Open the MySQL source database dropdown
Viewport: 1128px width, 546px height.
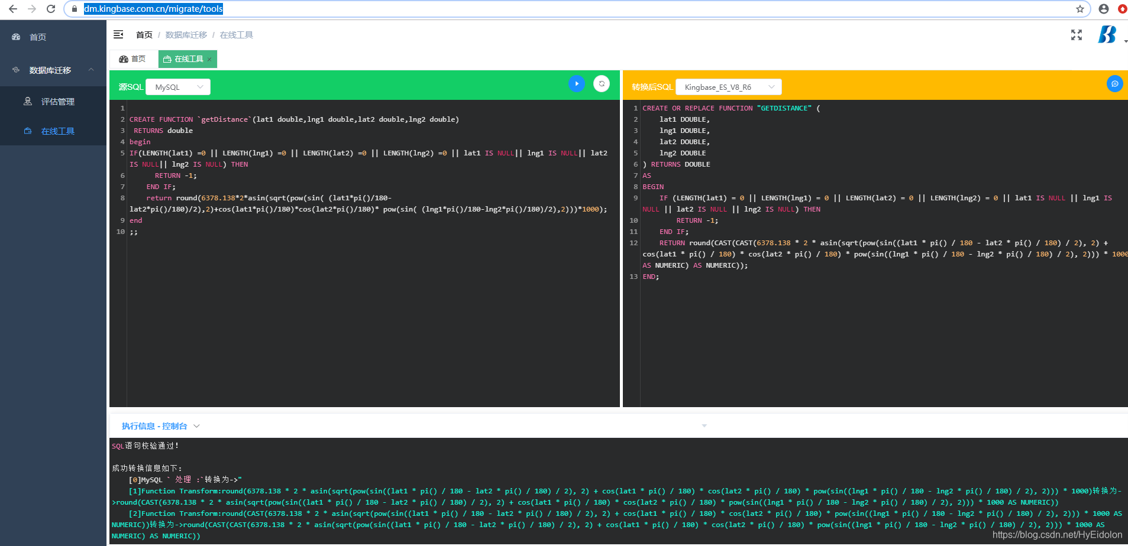pyautogui.click(x=178, y=87)
